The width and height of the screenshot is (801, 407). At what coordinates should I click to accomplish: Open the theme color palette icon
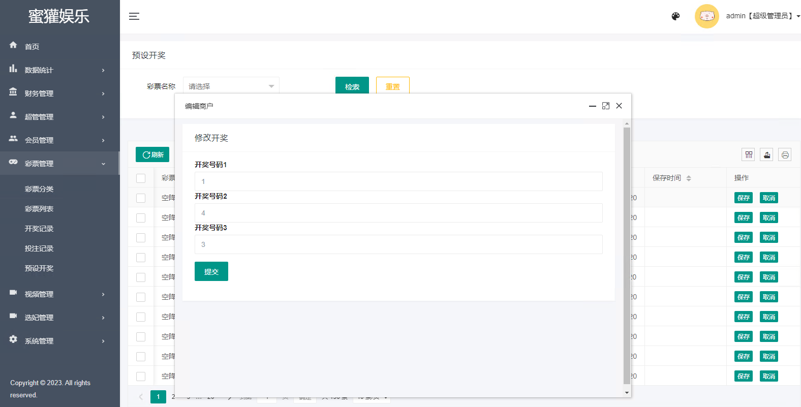675,16
